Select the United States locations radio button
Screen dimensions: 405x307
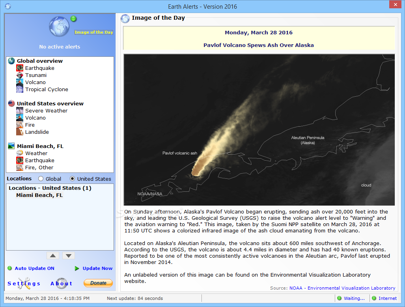click(x=72, y=179)
